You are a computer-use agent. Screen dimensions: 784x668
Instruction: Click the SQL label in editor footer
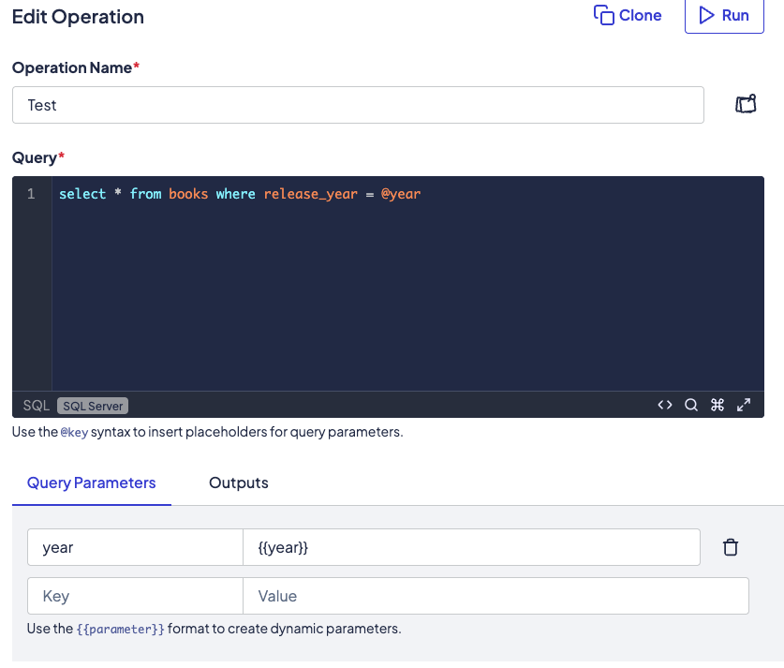(36, 406)
